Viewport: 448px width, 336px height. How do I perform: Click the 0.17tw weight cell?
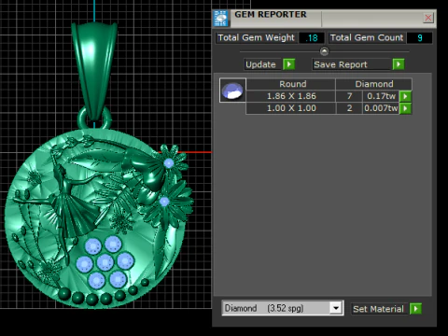click(381, 96)
